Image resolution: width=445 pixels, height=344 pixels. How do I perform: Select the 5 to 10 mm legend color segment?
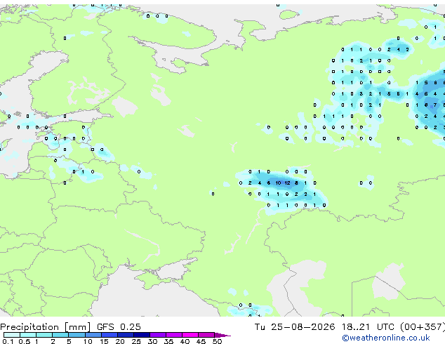pos(77,335)
